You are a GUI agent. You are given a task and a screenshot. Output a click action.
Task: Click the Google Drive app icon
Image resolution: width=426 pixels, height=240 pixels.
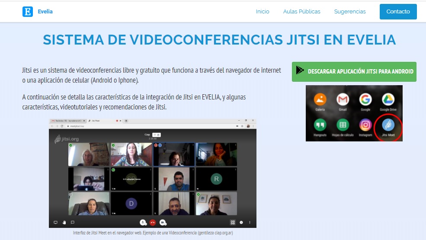[388, 99]
